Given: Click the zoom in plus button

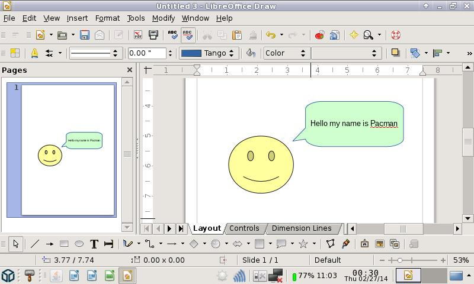Looking at the screenshot, I should click(443, 260).
